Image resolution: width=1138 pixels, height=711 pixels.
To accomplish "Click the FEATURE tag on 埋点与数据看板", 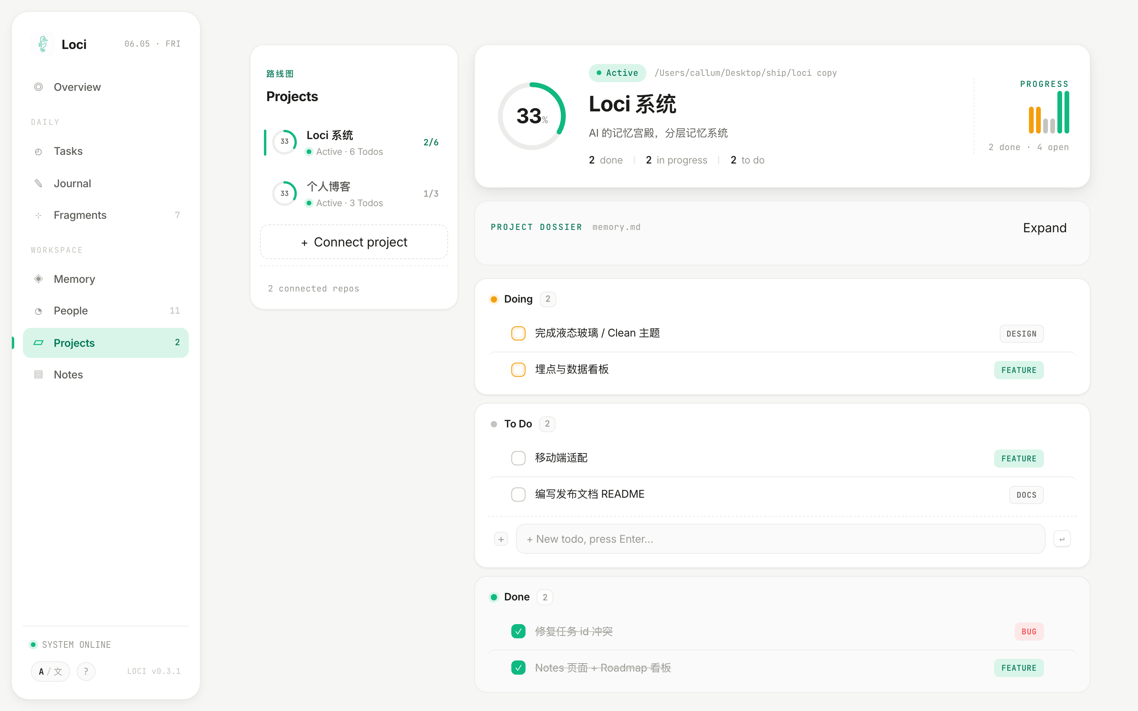I will (1019, 370).
